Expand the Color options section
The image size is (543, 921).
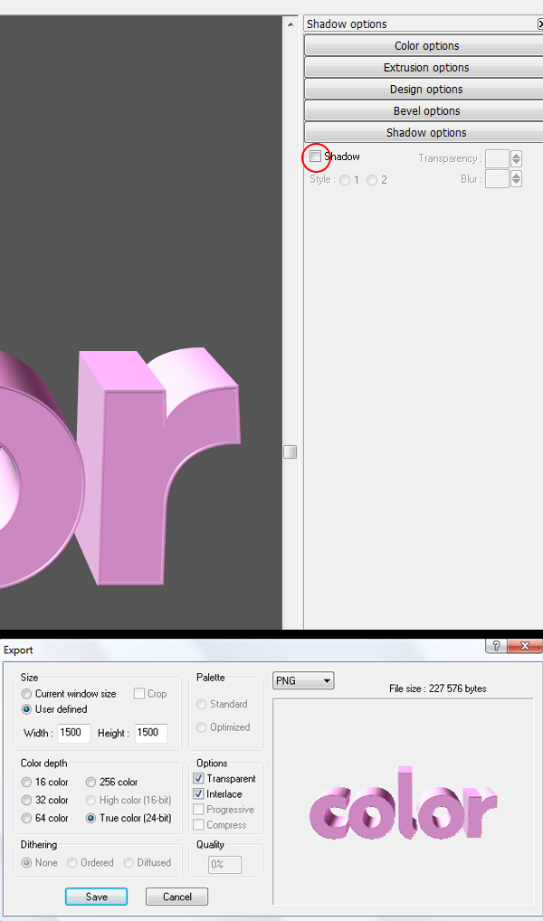(426, 46)
